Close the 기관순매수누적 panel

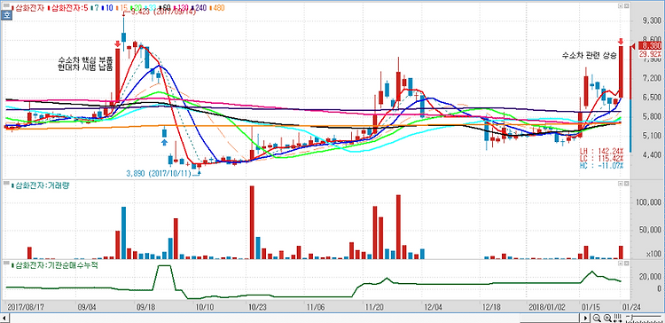click(627, 264)
